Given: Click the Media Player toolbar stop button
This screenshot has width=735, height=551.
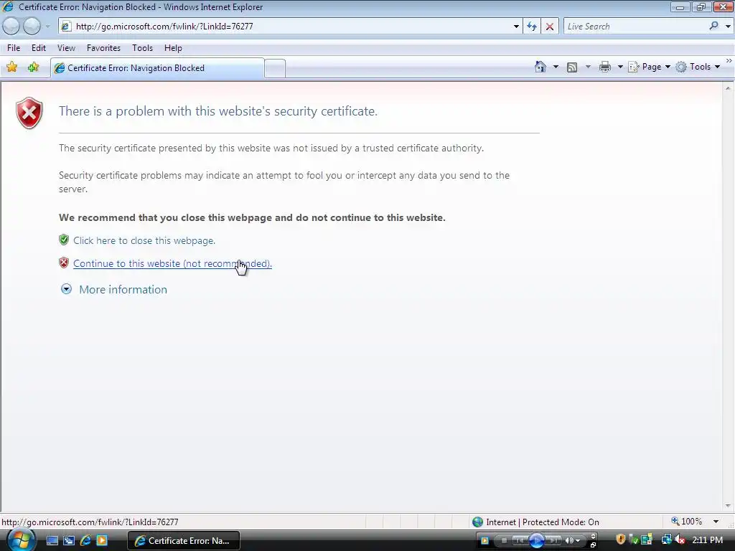Looking at the screenshot, I should pyautogui.click(x=504, y=541).
